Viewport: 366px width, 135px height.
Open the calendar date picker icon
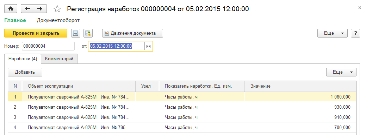tap(148, 47)
